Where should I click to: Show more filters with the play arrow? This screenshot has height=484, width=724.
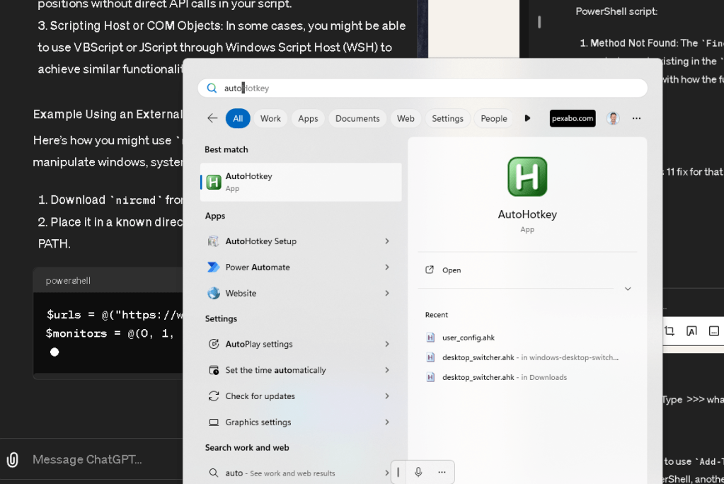pyautogui.click(x=527, y=118)
